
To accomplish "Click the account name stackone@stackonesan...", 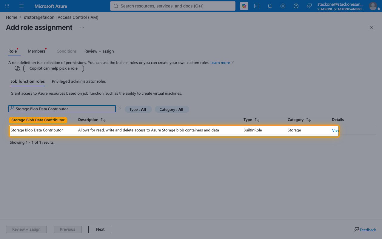I will tap(341, 4).
